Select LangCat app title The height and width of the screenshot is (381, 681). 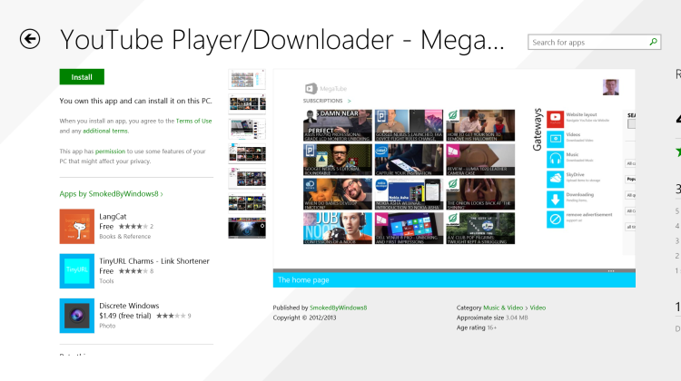point(113,217)
